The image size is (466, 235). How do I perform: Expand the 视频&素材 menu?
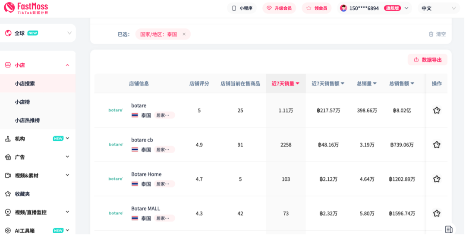[x=67, y=175]
